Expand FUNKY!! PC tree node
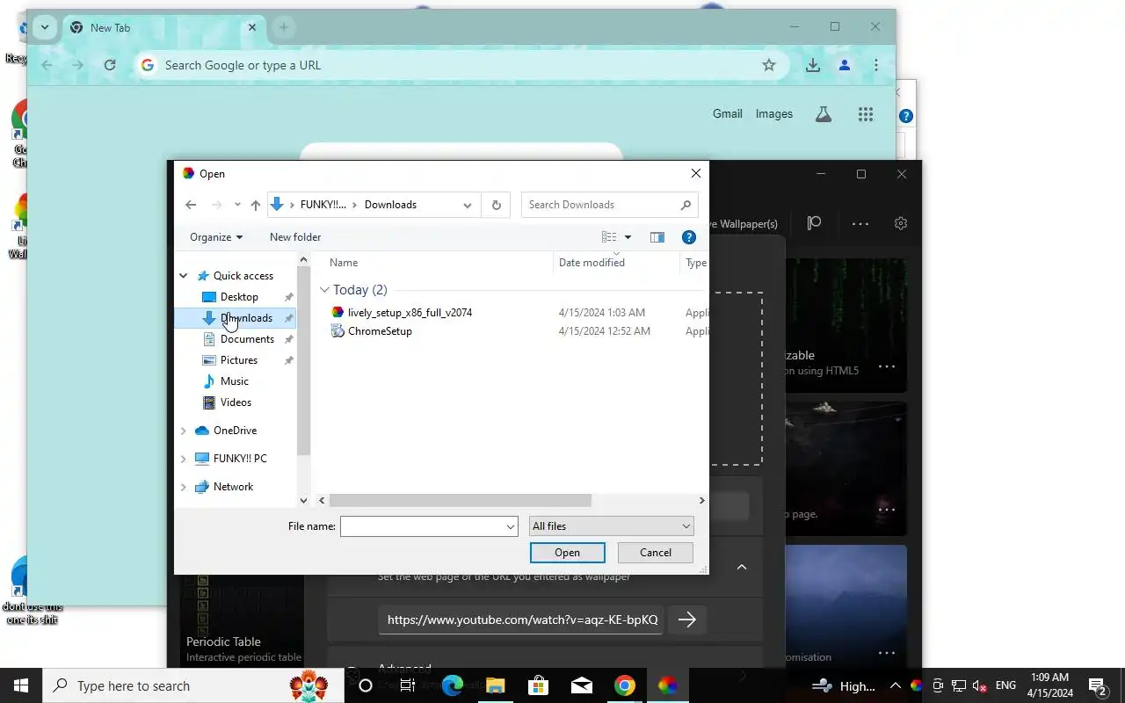The height and width of the screenshot is (703, 1125). tap(184, 459)
